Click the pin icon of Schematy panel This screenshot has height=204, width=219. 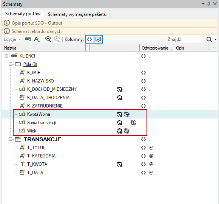tap(209, 4)
